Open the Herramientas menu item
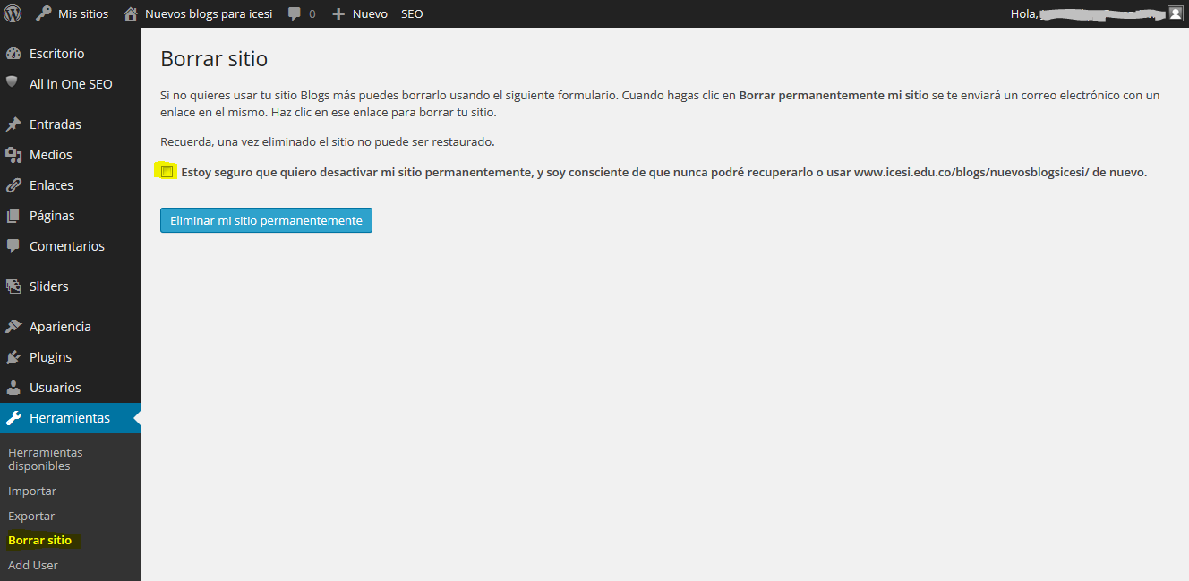Screen dimensions: 1189x581 click(x=69, y=418)
